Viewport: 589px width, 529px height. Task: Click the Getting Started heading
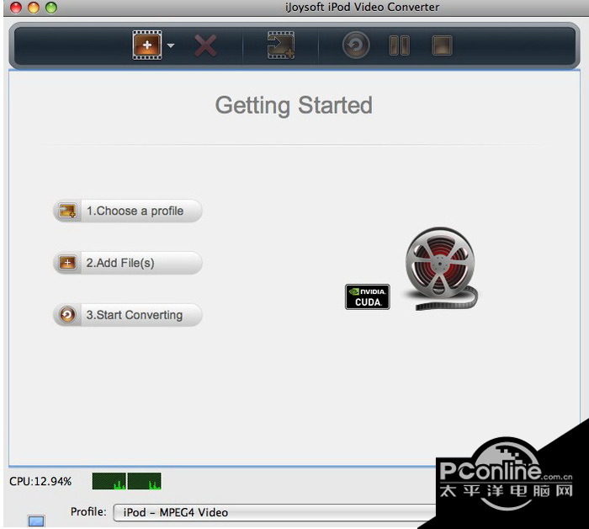[294, 105]
